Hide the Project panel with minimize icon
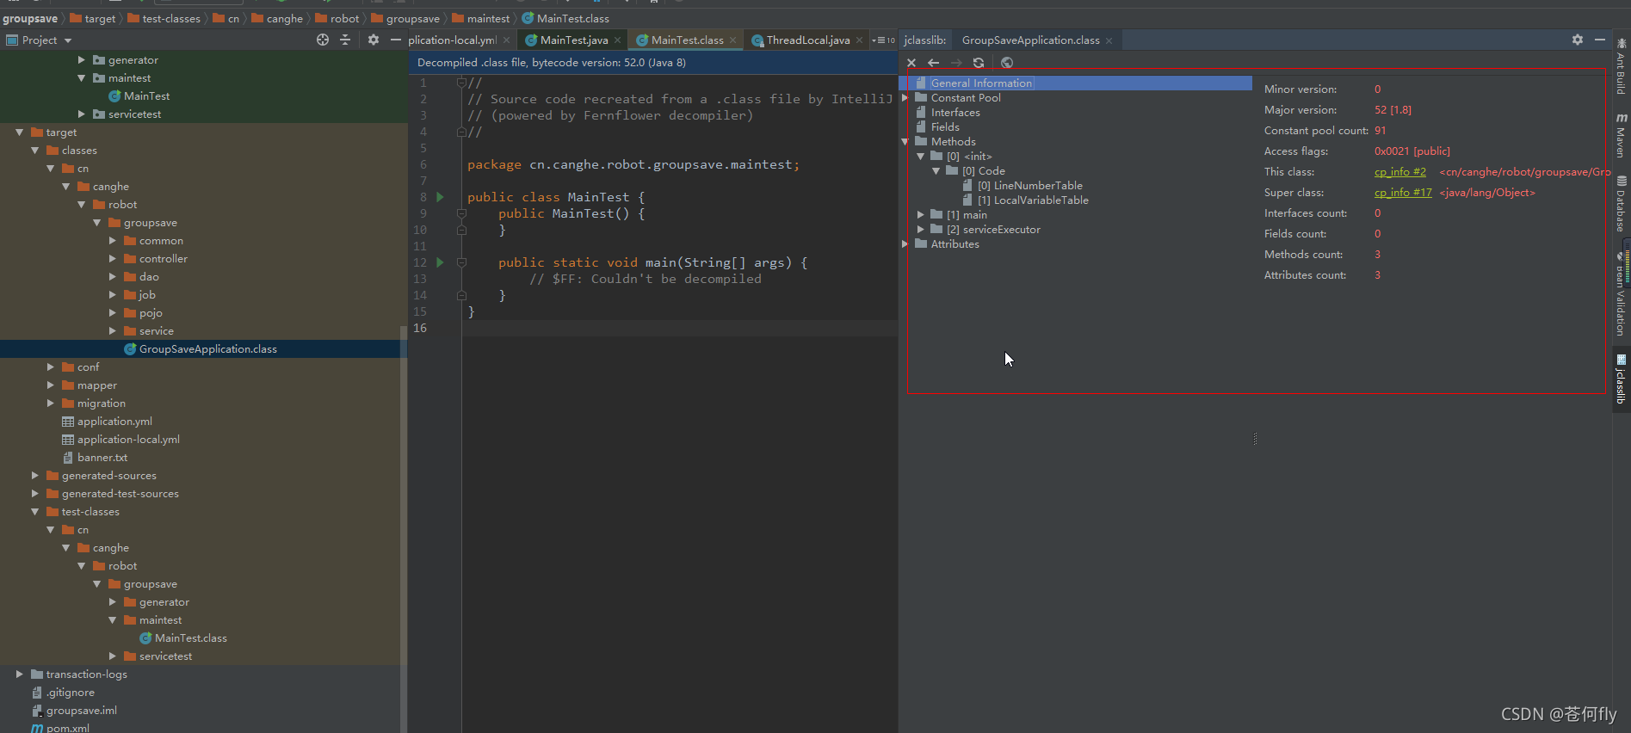This screenshot has width=1631, height=733. [x=396, y=40]
